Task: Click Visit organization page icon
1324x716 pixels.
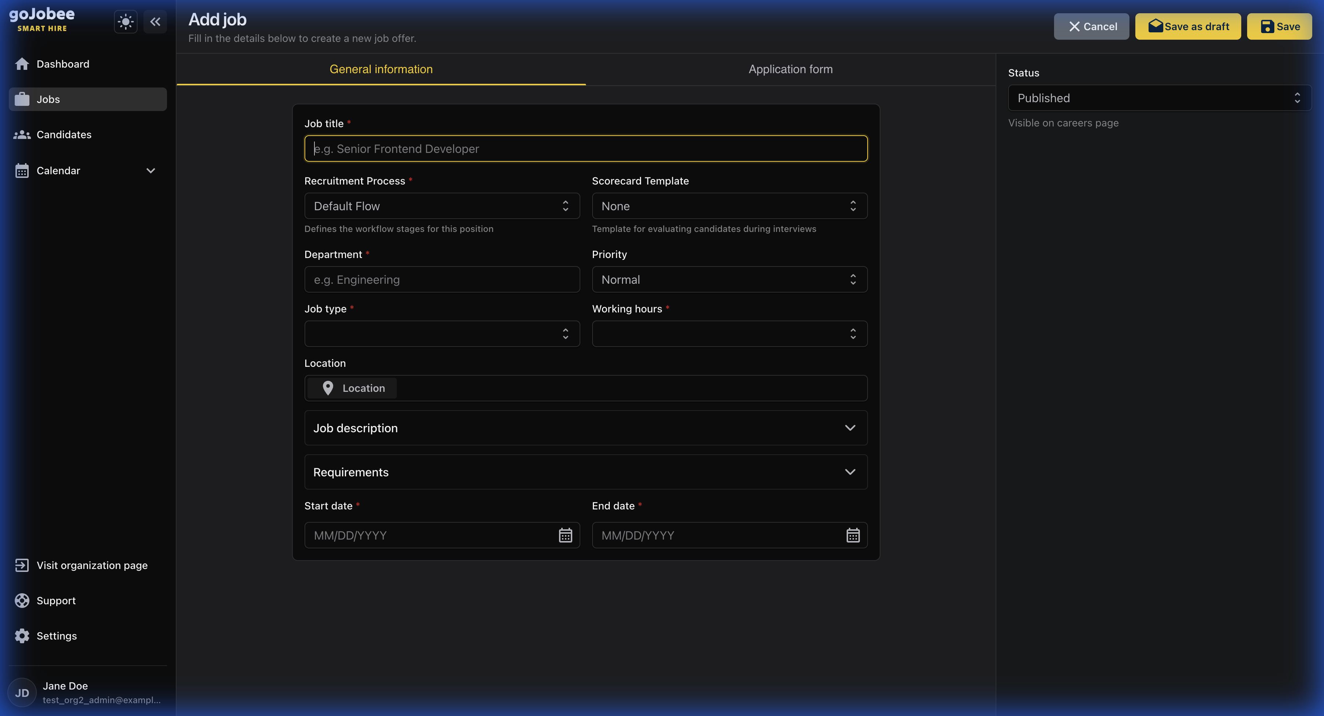Action: (22, 565)
